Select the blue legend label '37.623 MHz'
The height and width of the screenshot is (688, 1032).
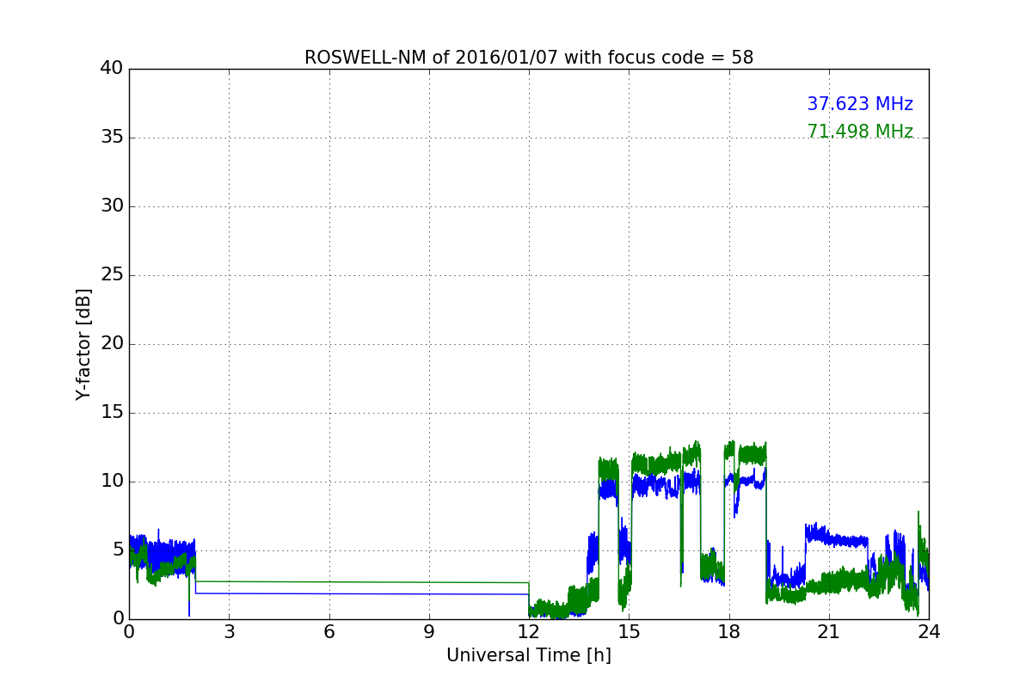860,104
